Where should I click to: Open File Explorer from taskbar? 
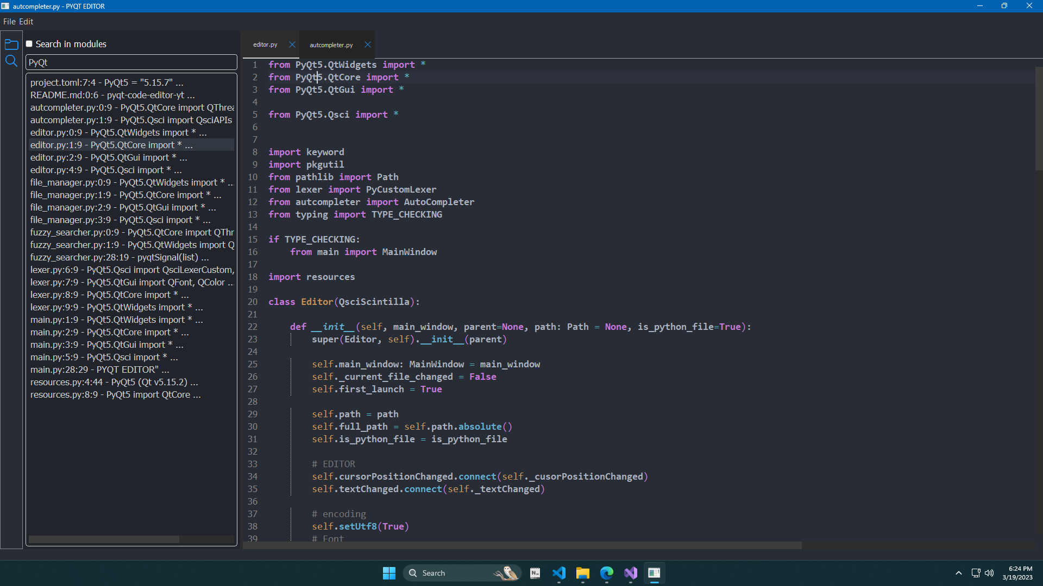pos(583,573)
